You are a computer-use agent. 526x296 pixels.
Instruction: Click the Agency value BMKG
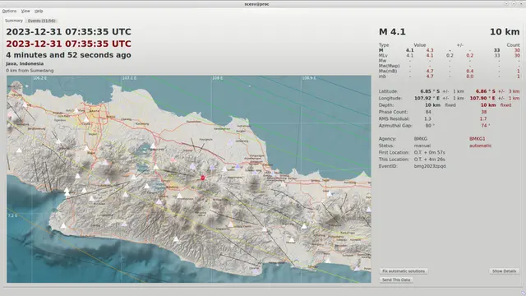click(x=421, y=139)
